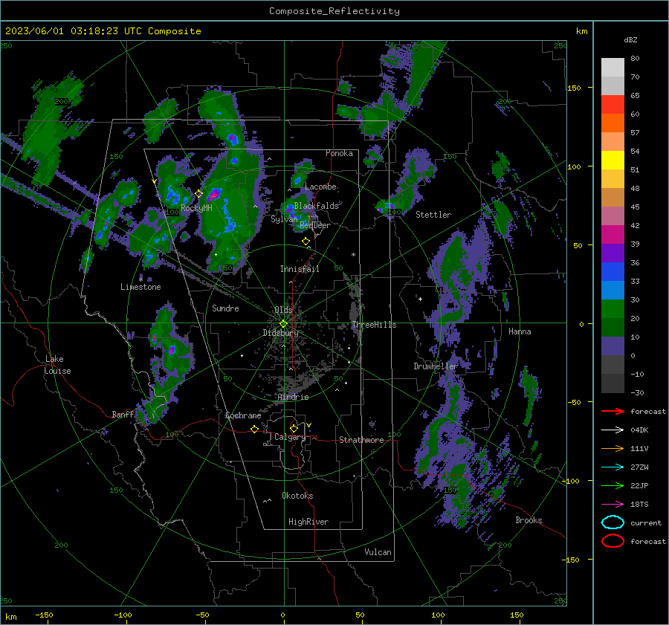Click the cyan 27ZW arrow icon
Image resolution: width=669 pixels, height=625 pixels.
613,467
